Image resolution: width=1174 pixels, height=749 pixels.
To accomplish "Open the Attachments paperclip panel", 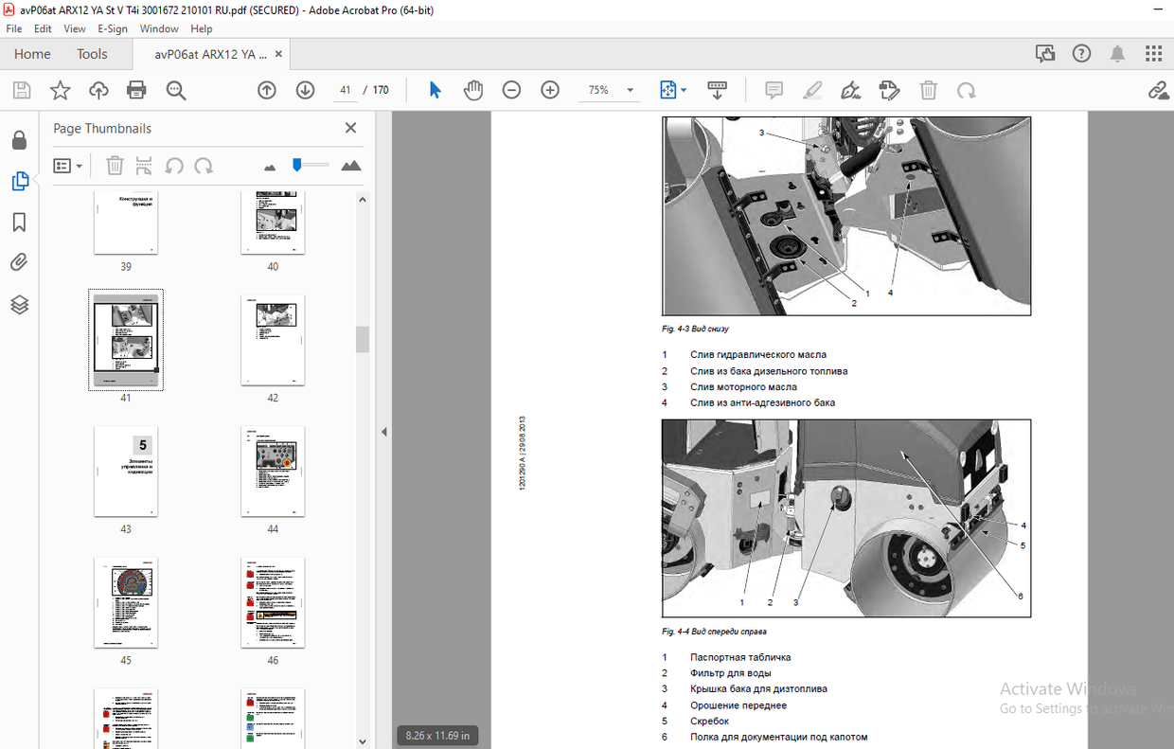I will click(19, 262).
